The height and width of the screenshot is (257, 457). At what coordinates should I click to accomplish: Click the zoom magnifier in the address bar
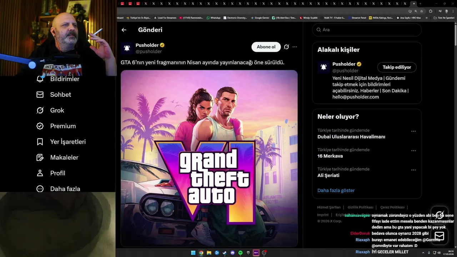click(416, 11)
